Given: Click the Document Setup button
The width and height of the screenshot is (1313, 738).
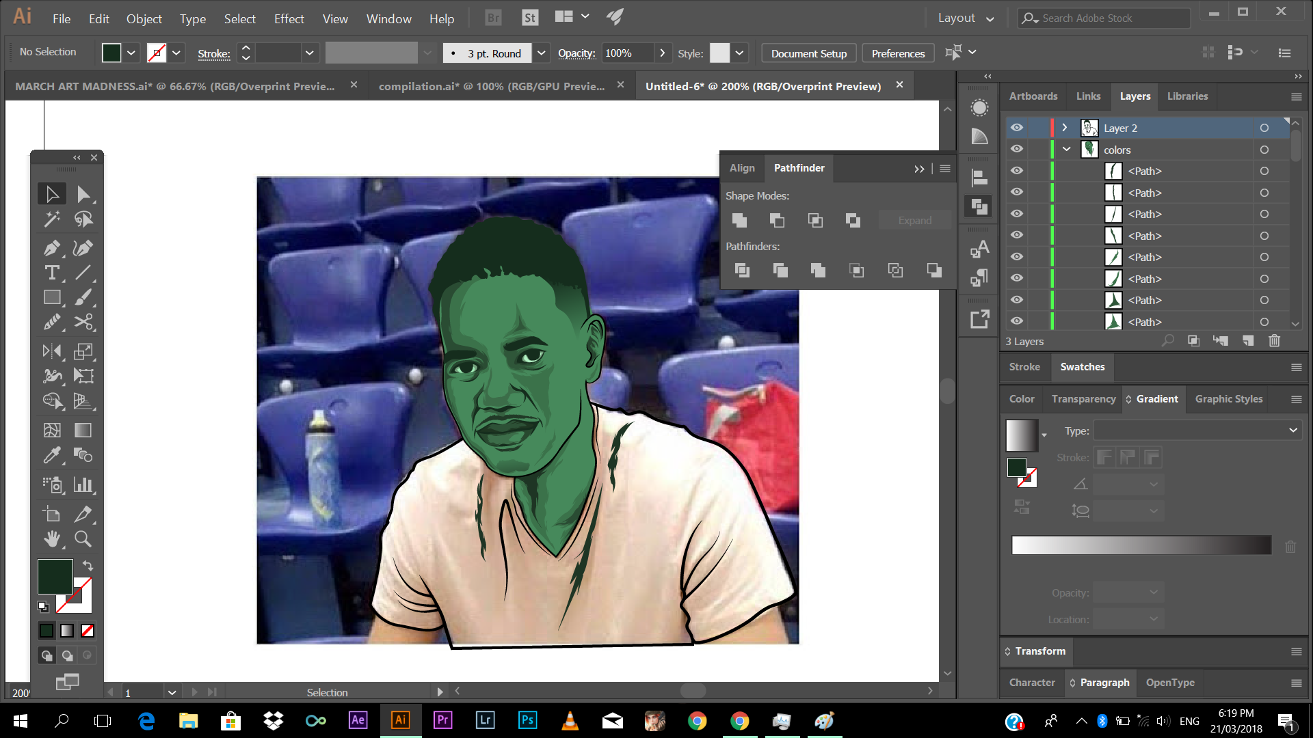Looking at the screenshot, I should (x=808, y=53).
